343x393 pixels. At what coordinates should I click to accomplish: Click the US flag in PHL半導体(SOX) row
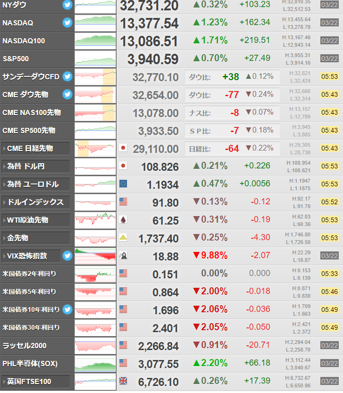point(123,363)
